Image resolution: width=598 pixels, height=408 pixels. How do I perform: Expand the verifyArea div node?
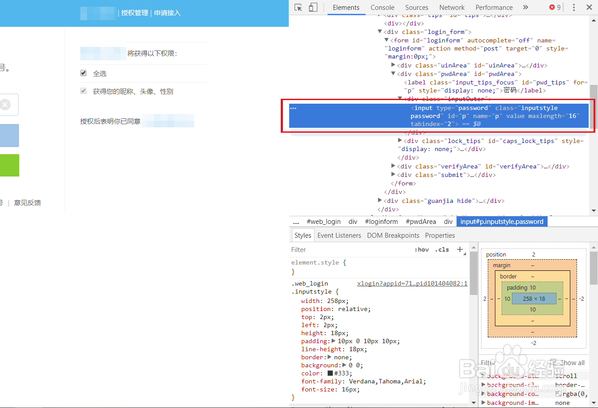(394, 166)
